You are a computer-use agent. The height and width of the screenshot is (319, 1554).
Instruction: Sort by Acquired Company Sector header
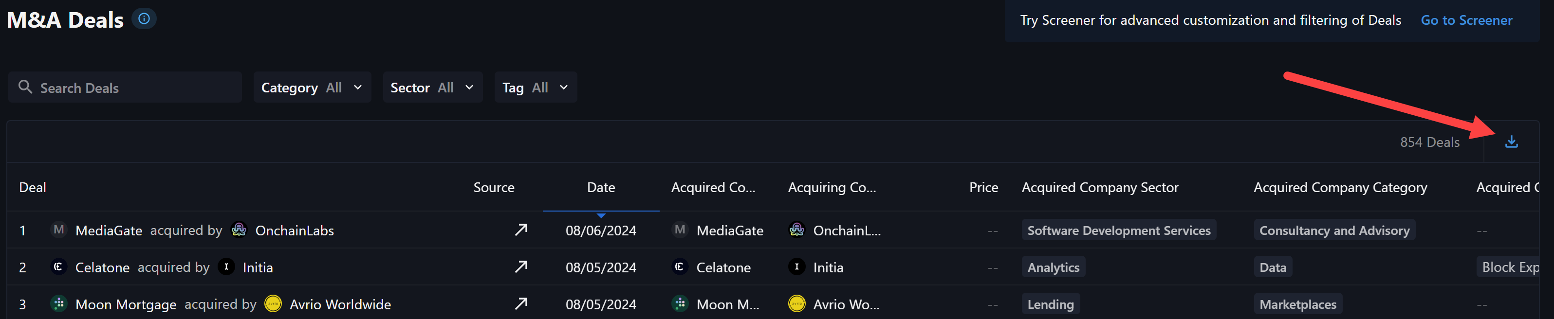click(x=1099, y=188)
